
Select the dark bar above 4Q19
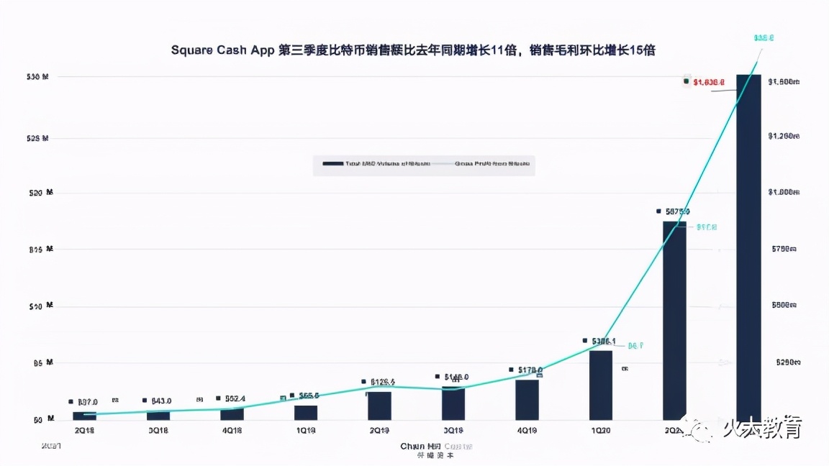point(527,400)
